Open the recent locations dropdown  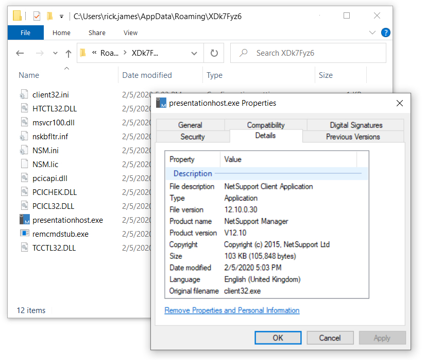point(55,53)
